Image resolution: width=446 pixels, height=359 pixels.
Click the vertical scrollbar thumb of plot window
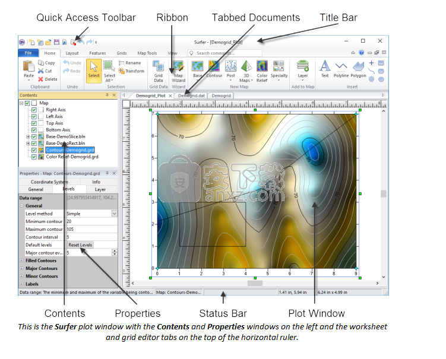pos(384,193)
